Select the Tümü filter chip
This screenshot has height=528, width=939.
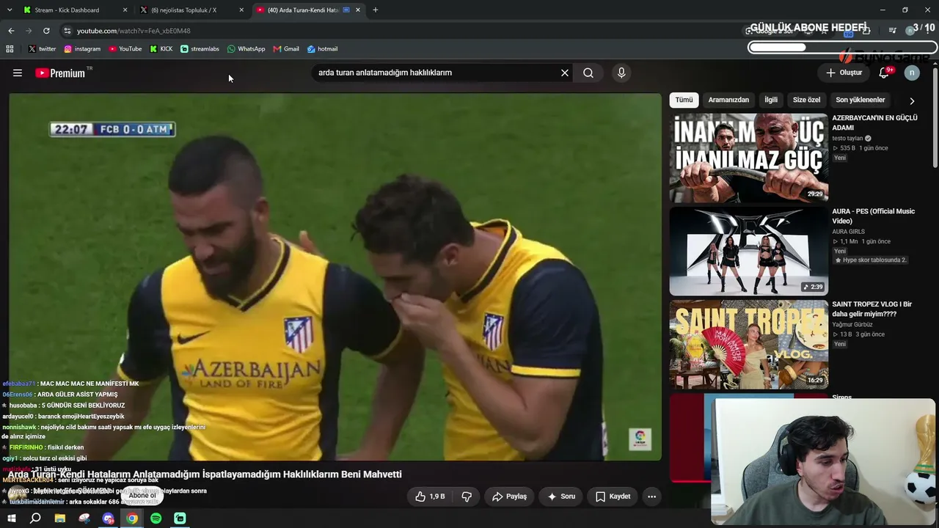click(684, 100)
